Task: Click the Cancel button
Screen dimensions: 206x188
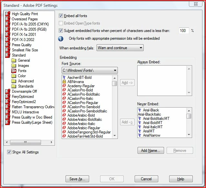Action: (146, 179)
